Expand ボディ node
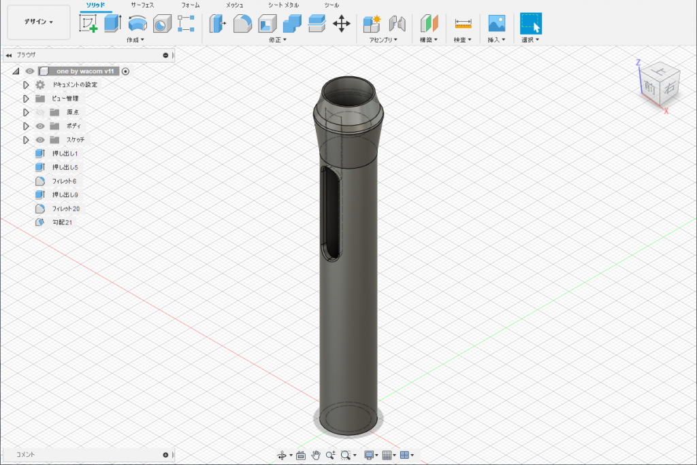Screen dimensions: 697x465 [26, 126]
